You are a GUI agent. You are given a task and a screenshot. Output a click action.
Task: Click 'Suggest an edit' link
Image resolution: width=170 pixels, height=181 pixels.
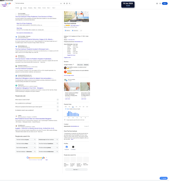tap(67, 57)
